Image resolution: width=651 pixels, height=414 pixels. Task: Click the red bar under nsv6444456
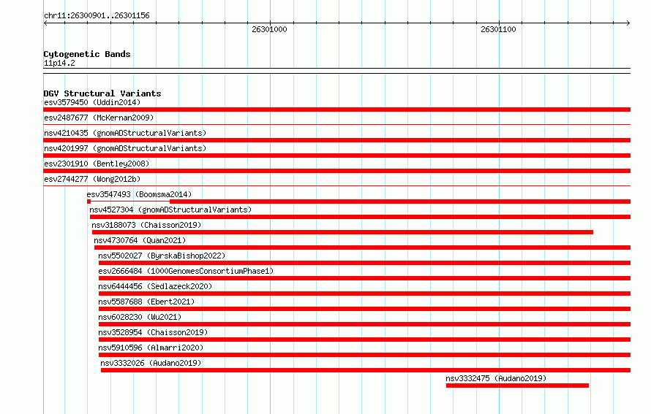pyautogui.click(x=364, y=294)
